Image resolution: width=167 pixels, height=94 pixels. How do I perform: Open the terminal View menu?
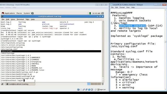[x=13, y=19]
